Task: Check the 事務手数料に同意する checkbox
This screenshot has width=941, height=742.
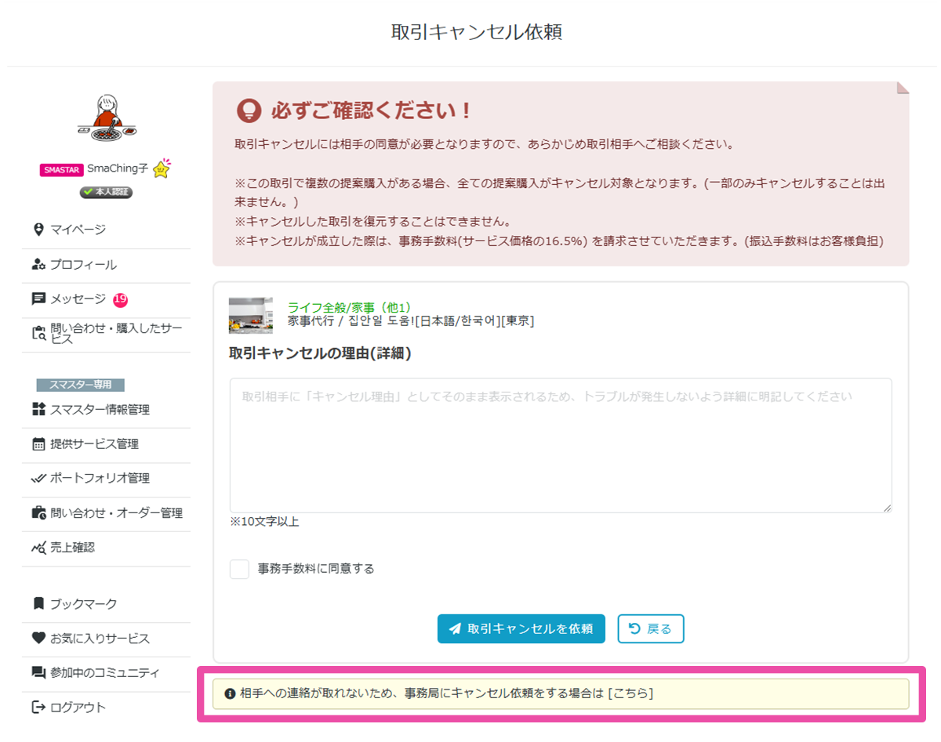Action: click(x=239, y=569)
